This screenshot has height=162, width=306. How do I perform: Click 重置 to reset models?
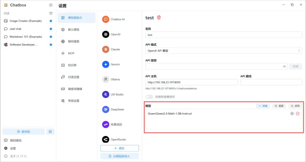pos(279,106)
